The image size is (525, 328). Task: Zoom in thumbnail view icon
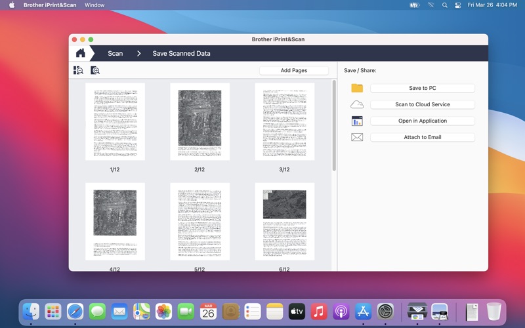(x=95, y=70)
